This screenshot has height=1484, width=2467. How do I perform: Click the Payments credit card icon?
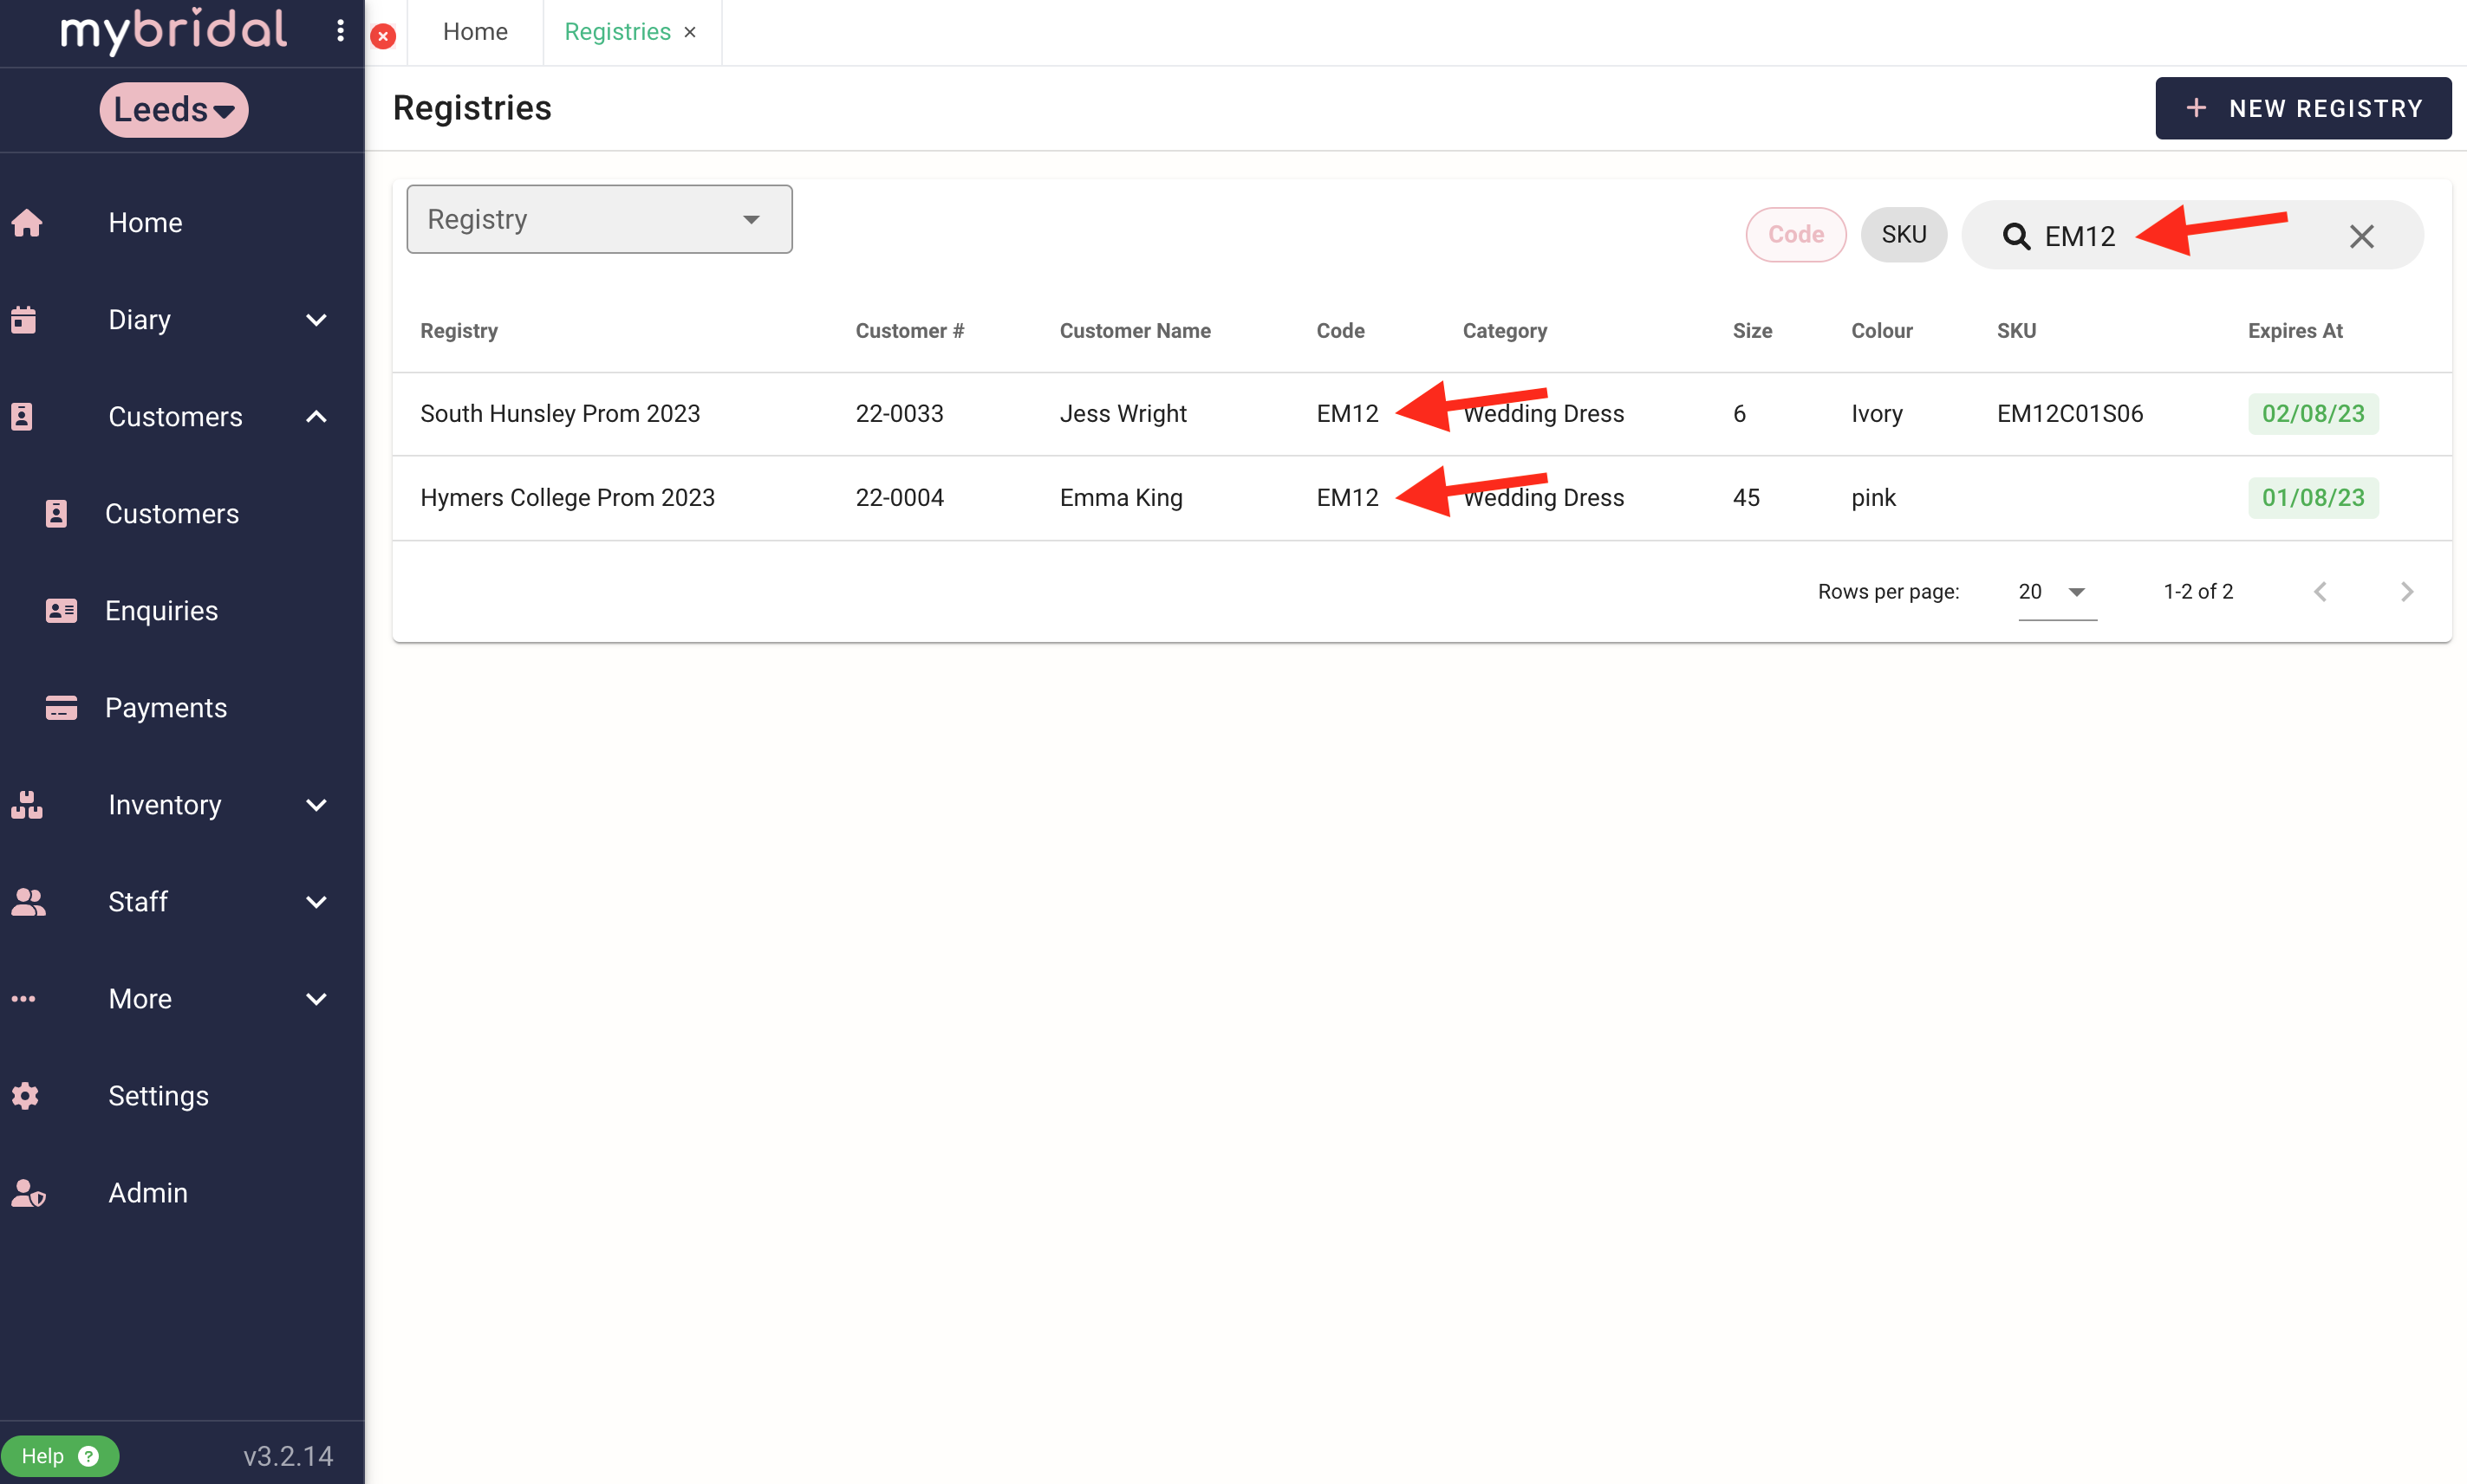pyautogui.click(x=61, y=707)
